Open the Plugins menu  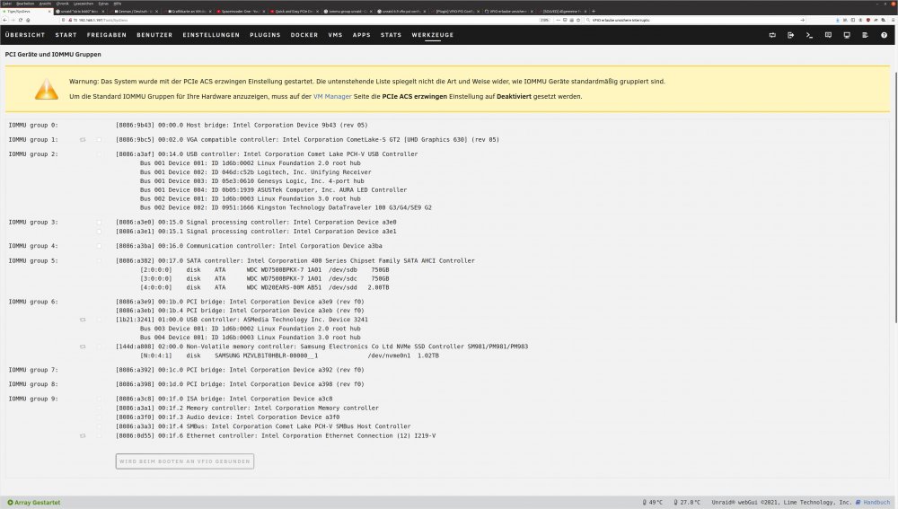click(265, 35)
